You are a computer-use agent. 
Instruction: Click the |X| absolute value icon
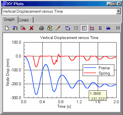click(x=118, y=28)
